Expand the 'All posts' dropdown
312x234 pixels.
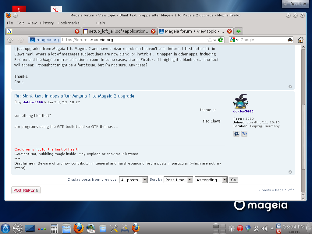pyautogui.click(x=133, y=180)
